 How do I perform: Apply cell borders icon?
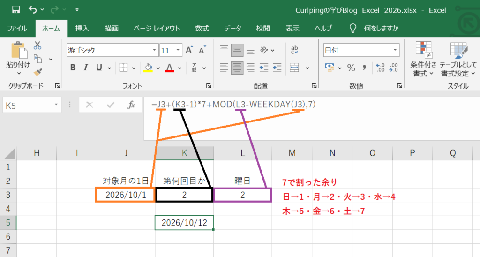[x=123, y=68]
